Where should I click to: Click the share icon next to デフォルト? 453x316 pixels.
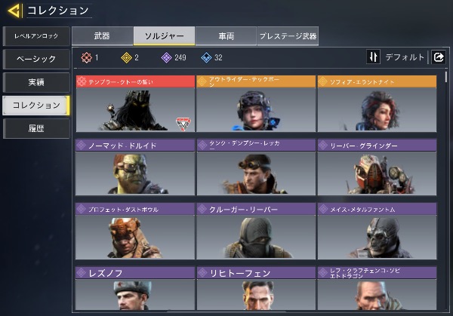tap(439, 57)
